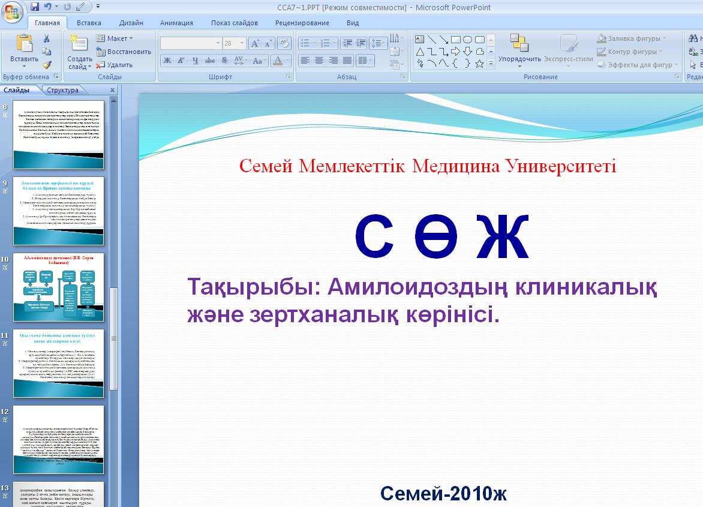This screenshot has height=507, width=703.
Task: Center text in Абзац group
Action: coord(319,60)
